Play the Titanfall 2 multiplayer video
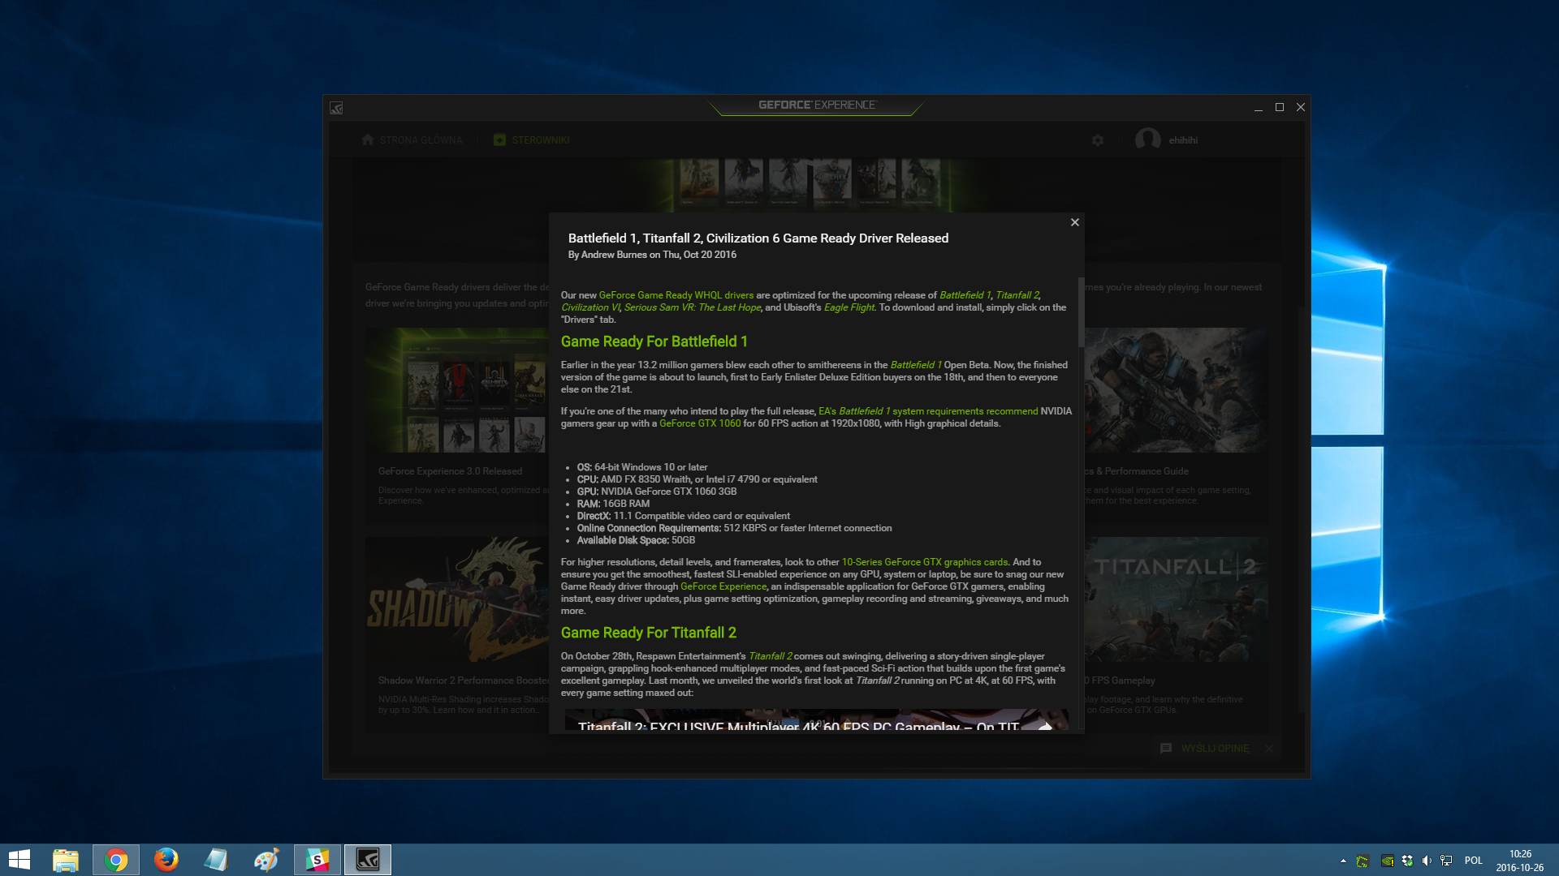Screen dimensions: 1559x876 pyautogui.click(x=816, y=722)
